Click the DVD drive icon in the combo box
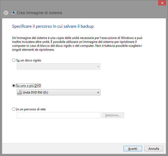 [20, 92]
